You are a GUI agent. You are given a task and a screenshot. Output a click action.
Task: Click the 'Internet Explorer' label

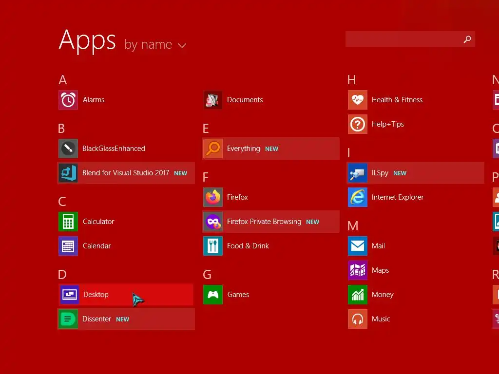tap(398, 197)
